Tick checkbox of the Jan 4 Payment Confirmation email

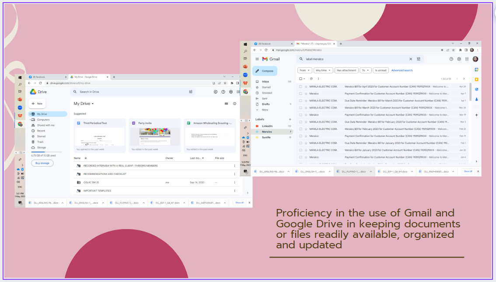300,157
